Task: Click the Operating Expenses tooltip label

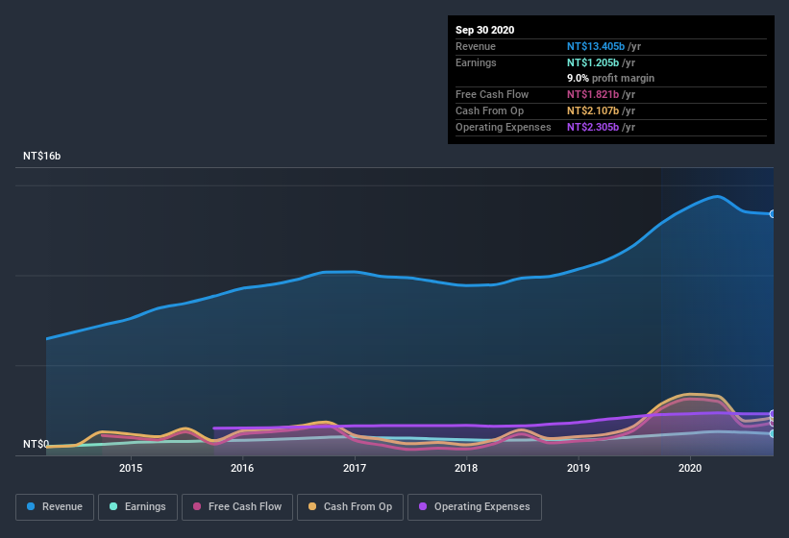Action: (504, 127)
